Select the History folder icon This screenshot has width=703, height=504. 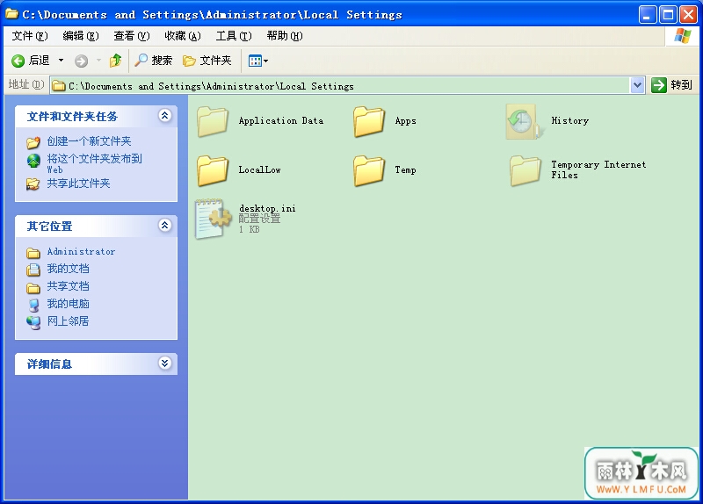[525, 121]
